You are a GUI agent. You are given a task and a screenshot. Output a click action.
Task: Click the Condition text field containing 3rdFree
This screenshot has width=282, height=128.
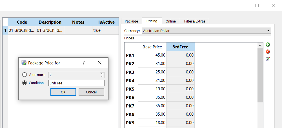[76, 83]
